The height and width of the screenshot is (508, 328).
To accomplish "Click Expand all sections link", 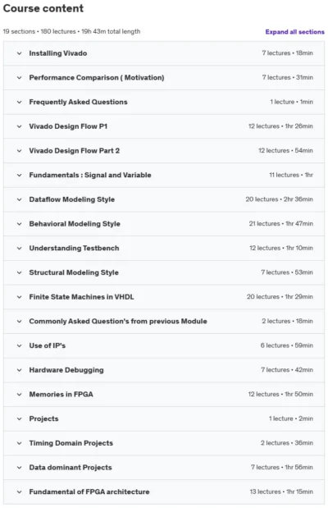I will [x=294, y=32].
